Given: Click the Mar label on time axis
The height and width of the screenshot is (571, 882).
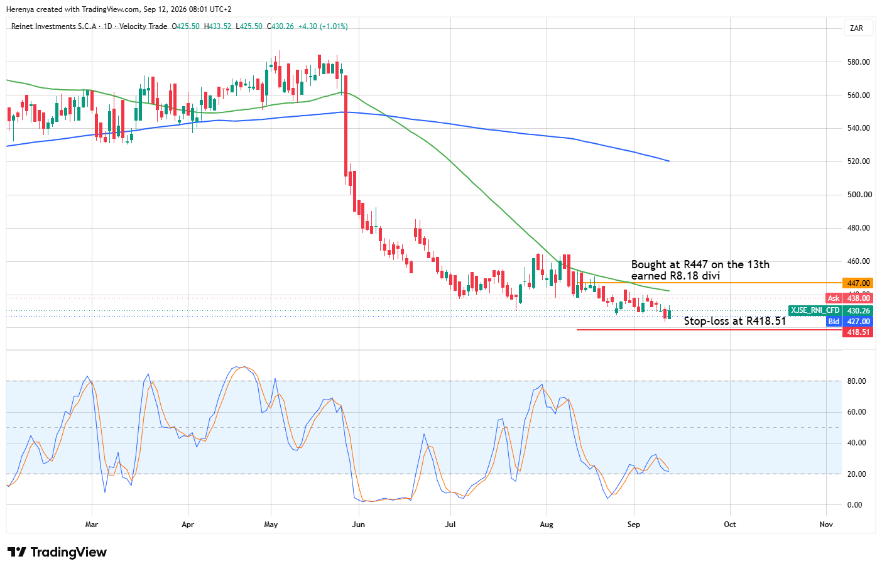Looking at the screenshot, I should [x=92, y=525].
